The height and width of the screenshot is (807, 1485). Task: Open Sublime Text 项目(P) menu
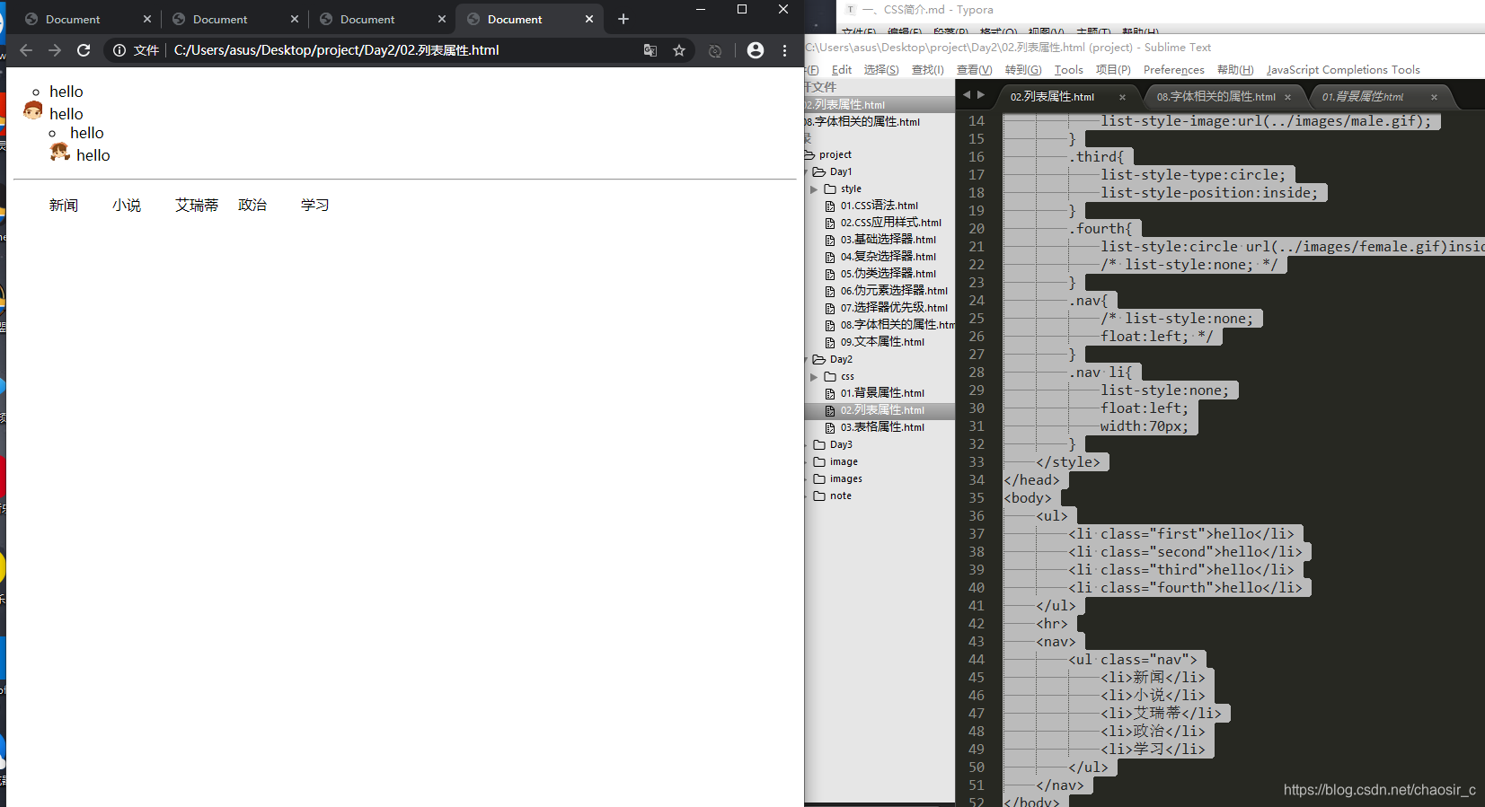1113,70
